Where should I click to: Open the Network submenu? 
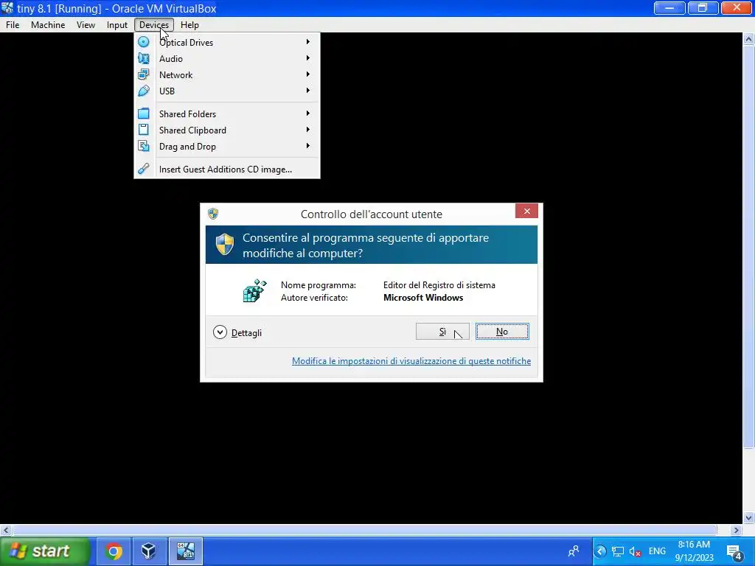point(227,75)
